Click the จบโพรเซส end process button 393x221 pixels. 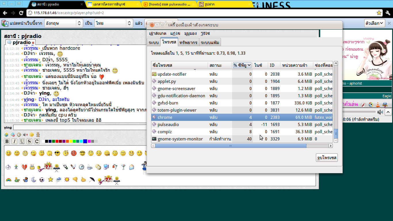pos(327,158)
